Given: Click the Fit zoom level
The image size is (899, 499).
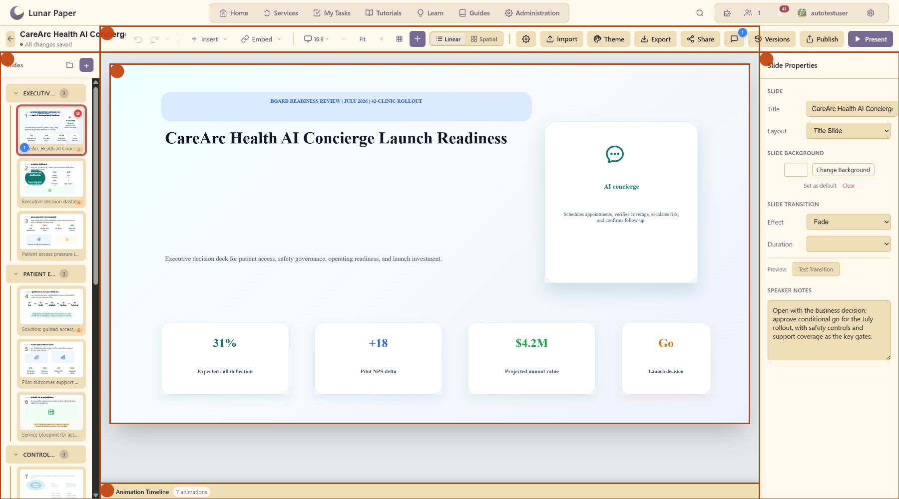Looking at the screenshot, I should point(363,39).
